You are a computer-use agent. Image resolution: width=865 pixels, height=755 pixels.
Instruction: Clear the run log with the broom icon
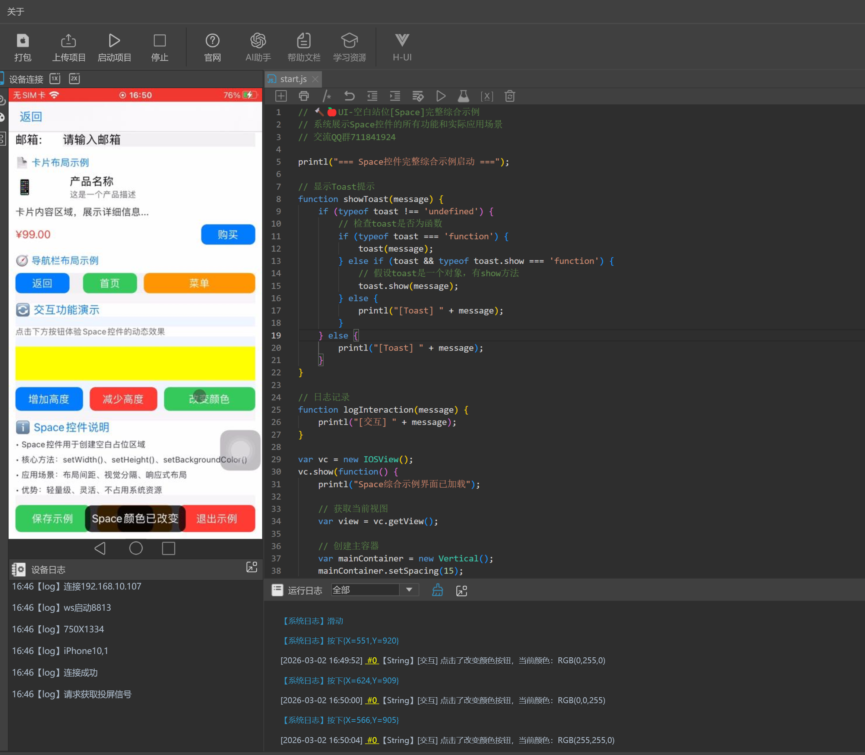pos(437,590)
